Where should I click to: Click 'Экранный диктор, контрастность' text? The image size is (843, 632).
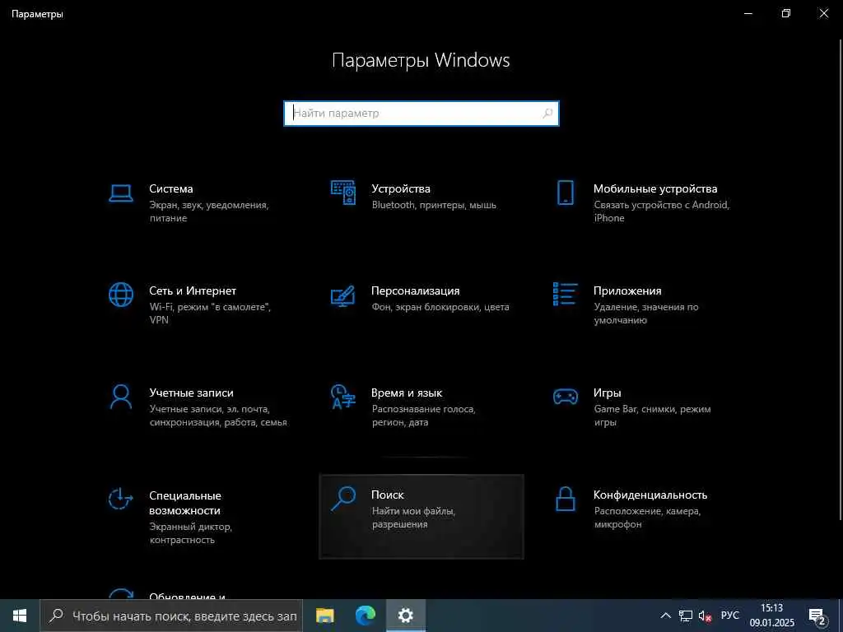(x=190, y=533)
